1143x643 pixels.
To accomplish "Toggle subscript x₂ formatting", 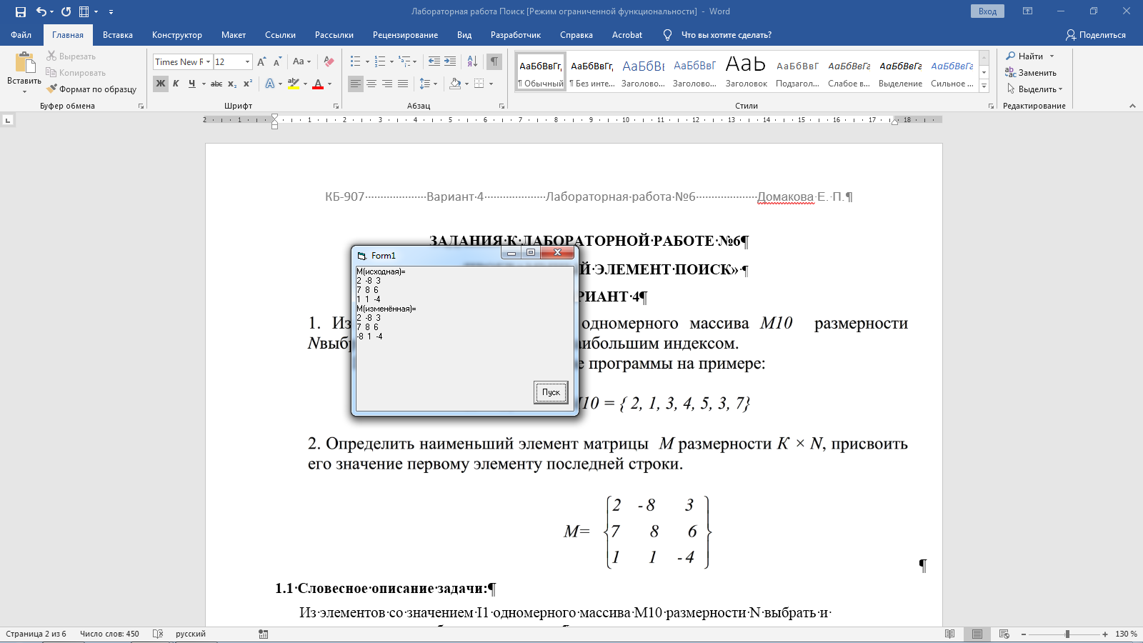I will tap(232, 84).
